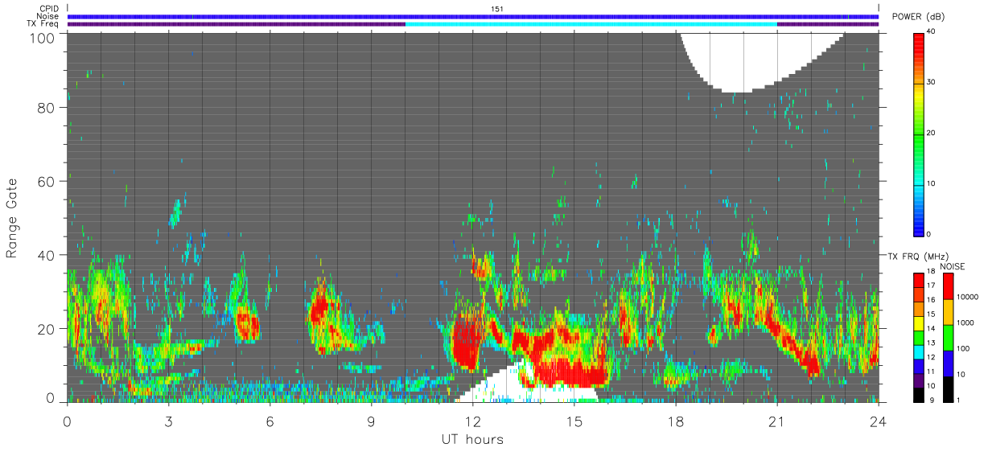This screenshot has width=988, height=456.
Task: Select the "6" label on the UT hours axis
Action: [270, 421]
